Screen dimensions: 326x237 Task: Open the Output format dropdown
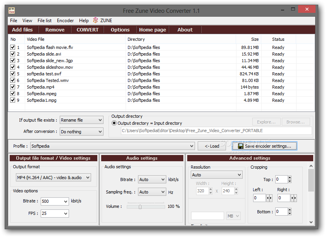(x=53, y=178)
